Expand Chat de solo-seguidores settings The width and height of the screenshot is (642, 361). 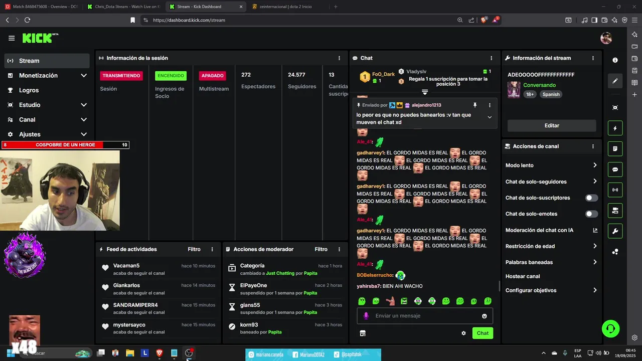tap(551, 182)
